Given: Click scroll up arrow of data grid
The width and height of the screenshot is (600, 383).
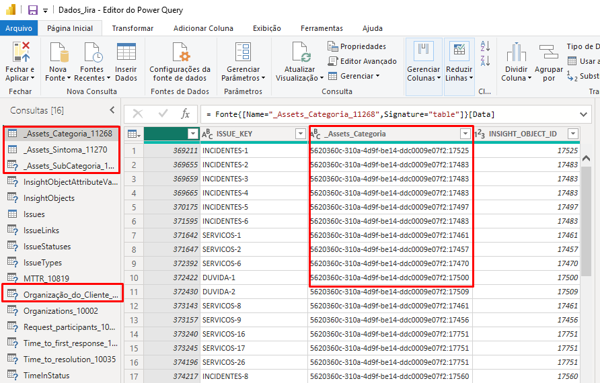Looking at the screenshot, I should click(x=586, y=158).
